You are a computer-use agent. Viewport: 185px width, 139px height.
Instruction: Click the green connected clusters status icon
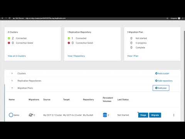(x=9, y=38)
